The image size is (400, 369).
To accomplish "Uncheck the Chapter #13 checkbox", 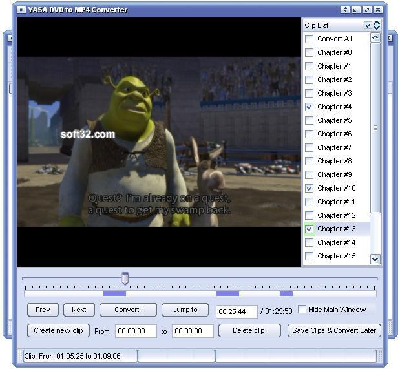I will coord(309,229).
